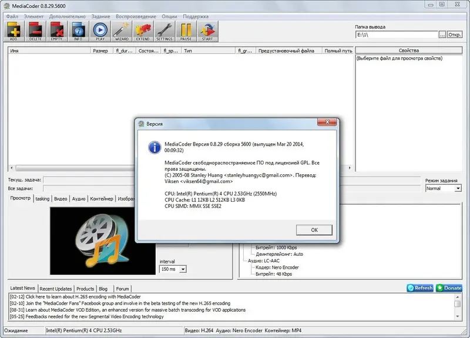The height and width of the screenshot is (338, 470).
Task: Click file list scroll right arrow
Action: [x=350, y=168]
